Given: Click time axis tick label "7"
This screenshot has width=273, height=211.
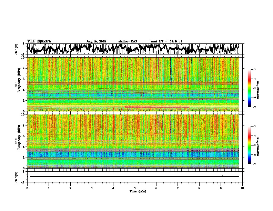Looking at the screenshot, I should click(178, 188).
